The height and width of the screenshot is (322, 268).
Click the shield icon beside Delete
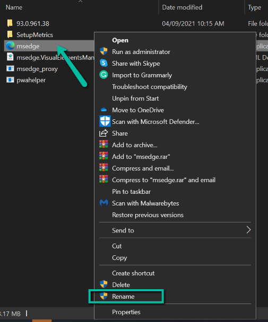click(103, 284)
